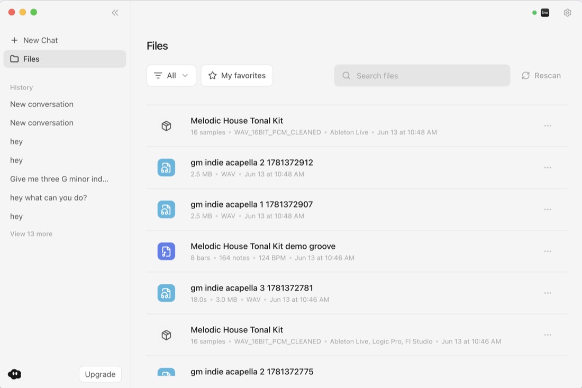Click the folder icon beside Files
This screenshot has height=388, width=582.
(14, 59)
